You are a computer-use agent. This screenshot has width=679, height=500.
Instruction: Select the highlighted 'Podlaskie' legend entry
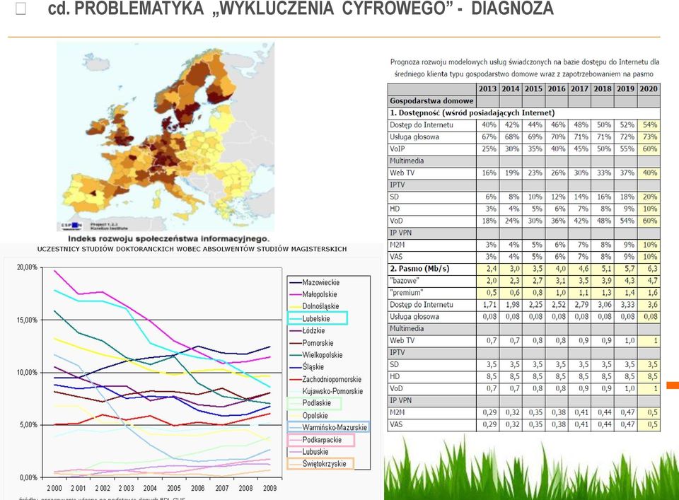315,403
